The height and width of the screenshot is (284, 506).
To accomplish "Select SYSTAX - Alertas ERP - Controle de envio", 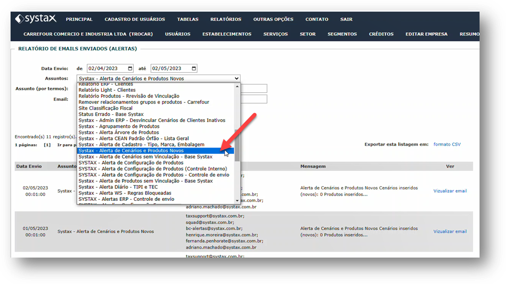I will pos(156,199).
